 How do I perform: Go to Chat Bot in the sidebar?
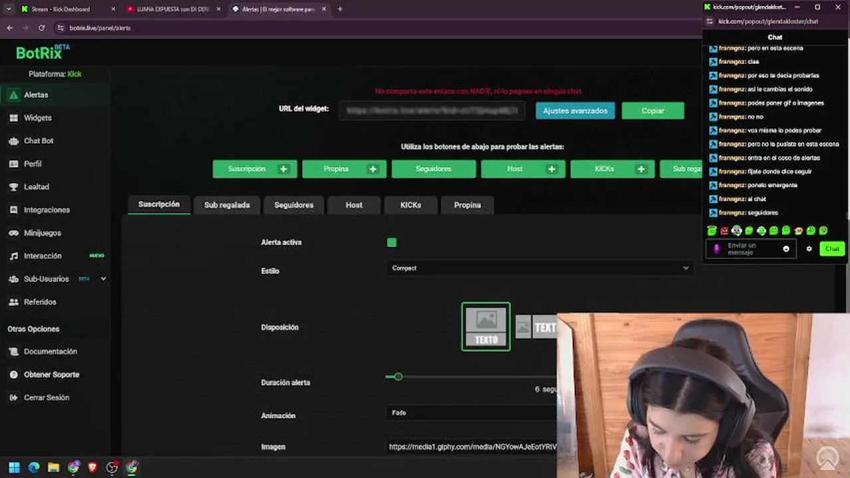(39, 141)
